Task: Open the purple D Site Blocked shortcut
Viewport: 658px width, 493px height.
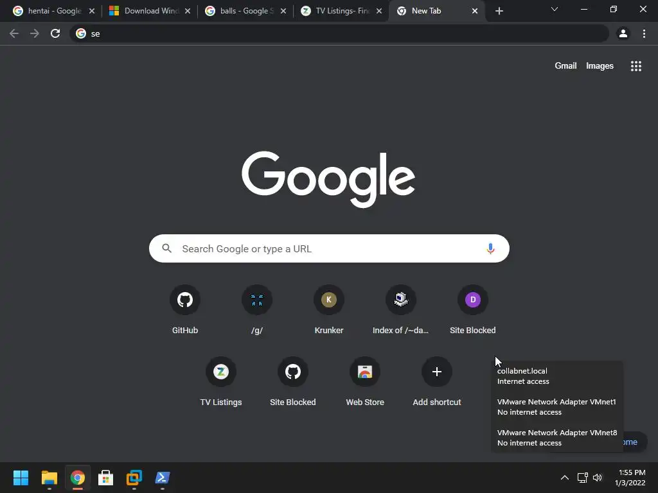Action: (x=472, y=300)
